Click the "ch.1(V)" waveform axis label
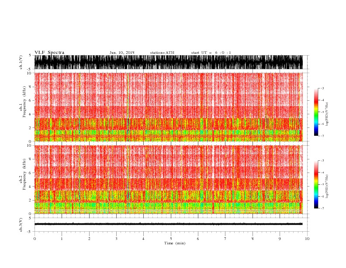Viewport: 346px width, 268px height. [21, 62]
